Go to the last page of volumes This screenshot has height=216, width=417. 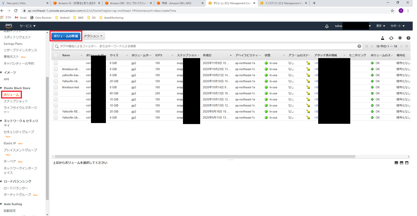[406, 46]
